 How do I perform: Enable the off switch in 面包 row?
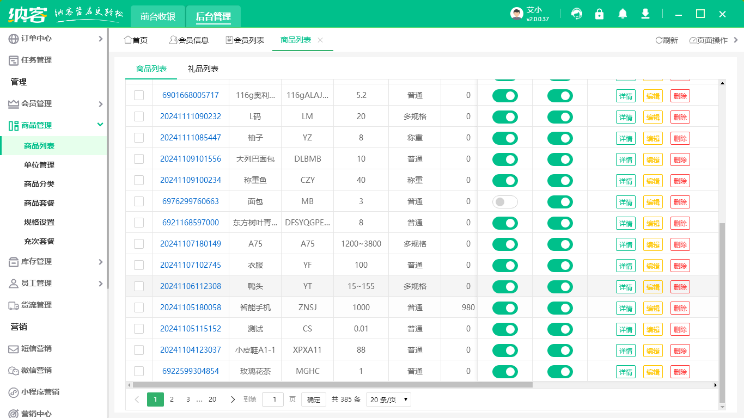[505, 202]
